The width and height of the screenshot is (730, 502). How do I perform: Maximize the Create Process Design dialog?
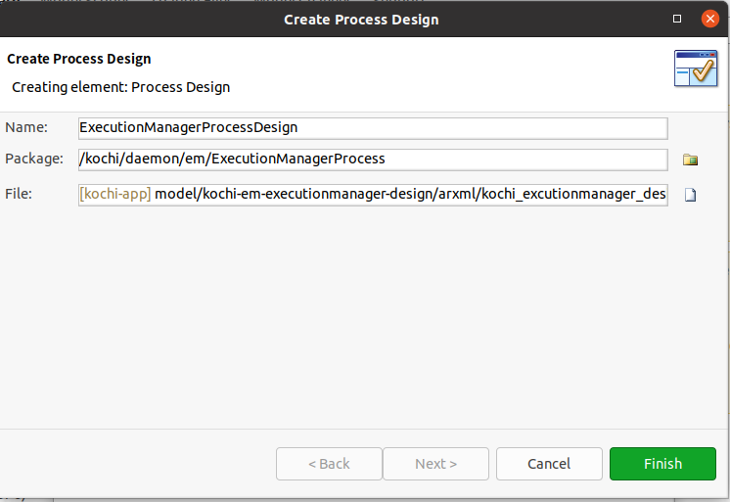[x=677, y=19]
